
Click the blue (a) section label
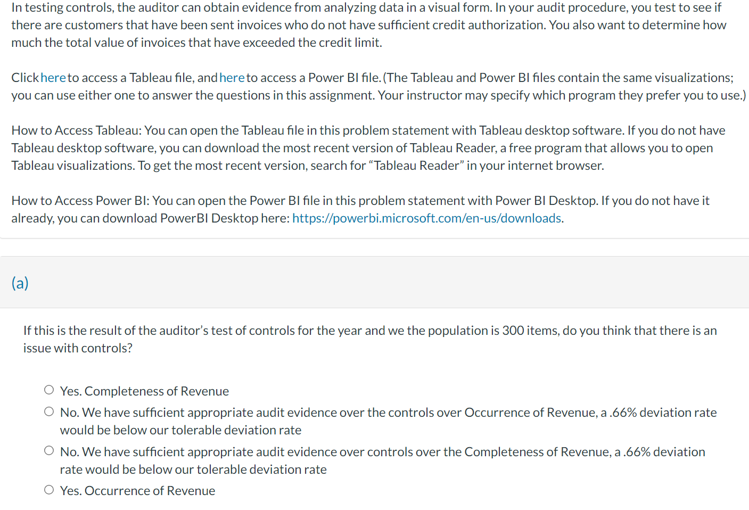(20, 283)
